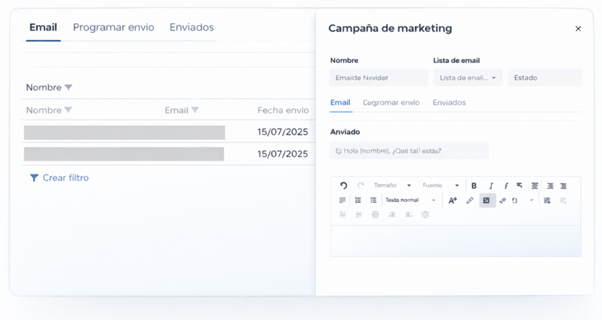Open the Programar envio tab

click(x=114, y=28)
